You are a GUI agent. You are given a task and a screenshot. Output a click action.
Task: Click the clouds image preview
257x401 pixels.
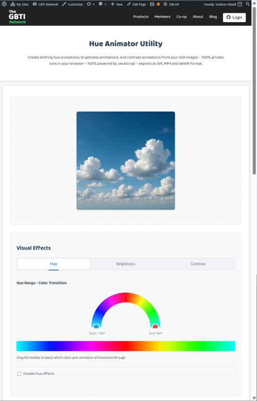coord(125,160)
